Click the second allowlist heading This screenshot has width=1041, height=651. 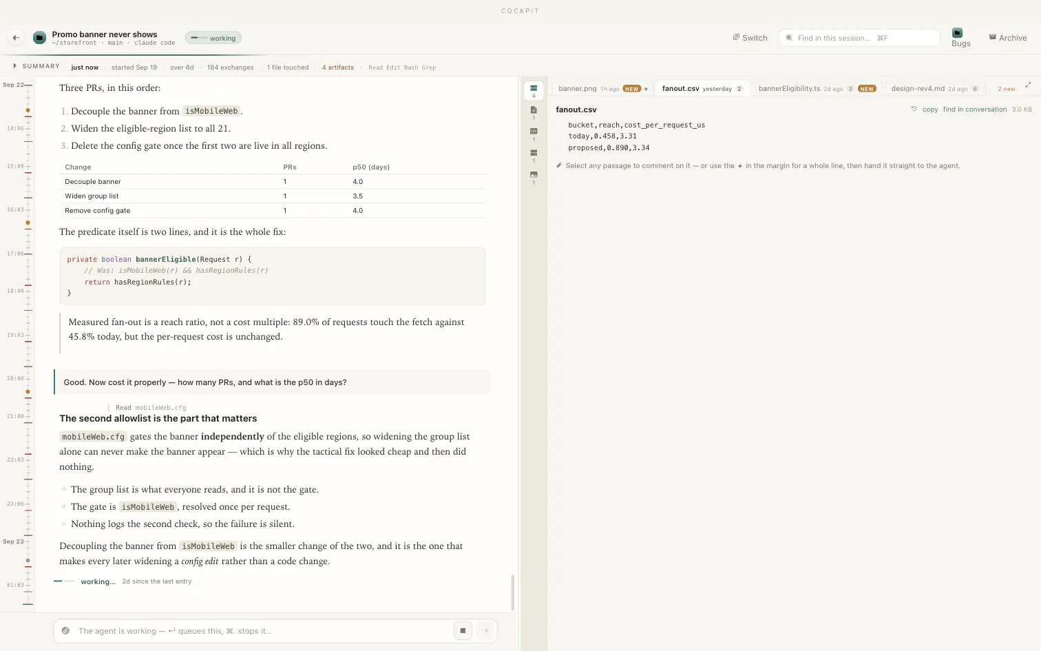pos(158,419)
